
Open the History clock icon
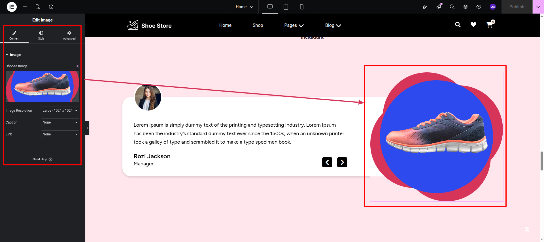click(x=51, y=7)
